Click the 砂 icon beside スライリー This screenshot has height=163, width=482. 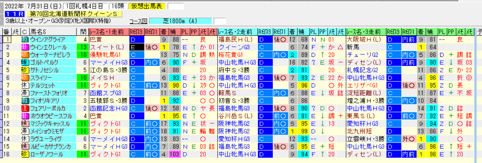pos(25,78)
